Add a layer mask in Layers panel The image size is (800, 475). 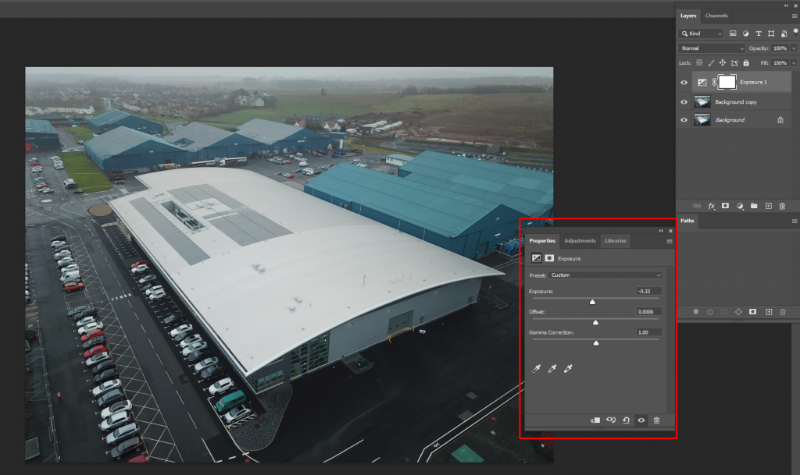(x=725, y=206)
